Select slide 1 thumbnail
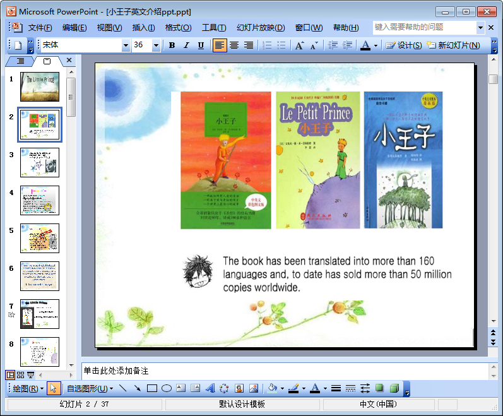The width and height of the screenshot is (503, 416). 40,86
